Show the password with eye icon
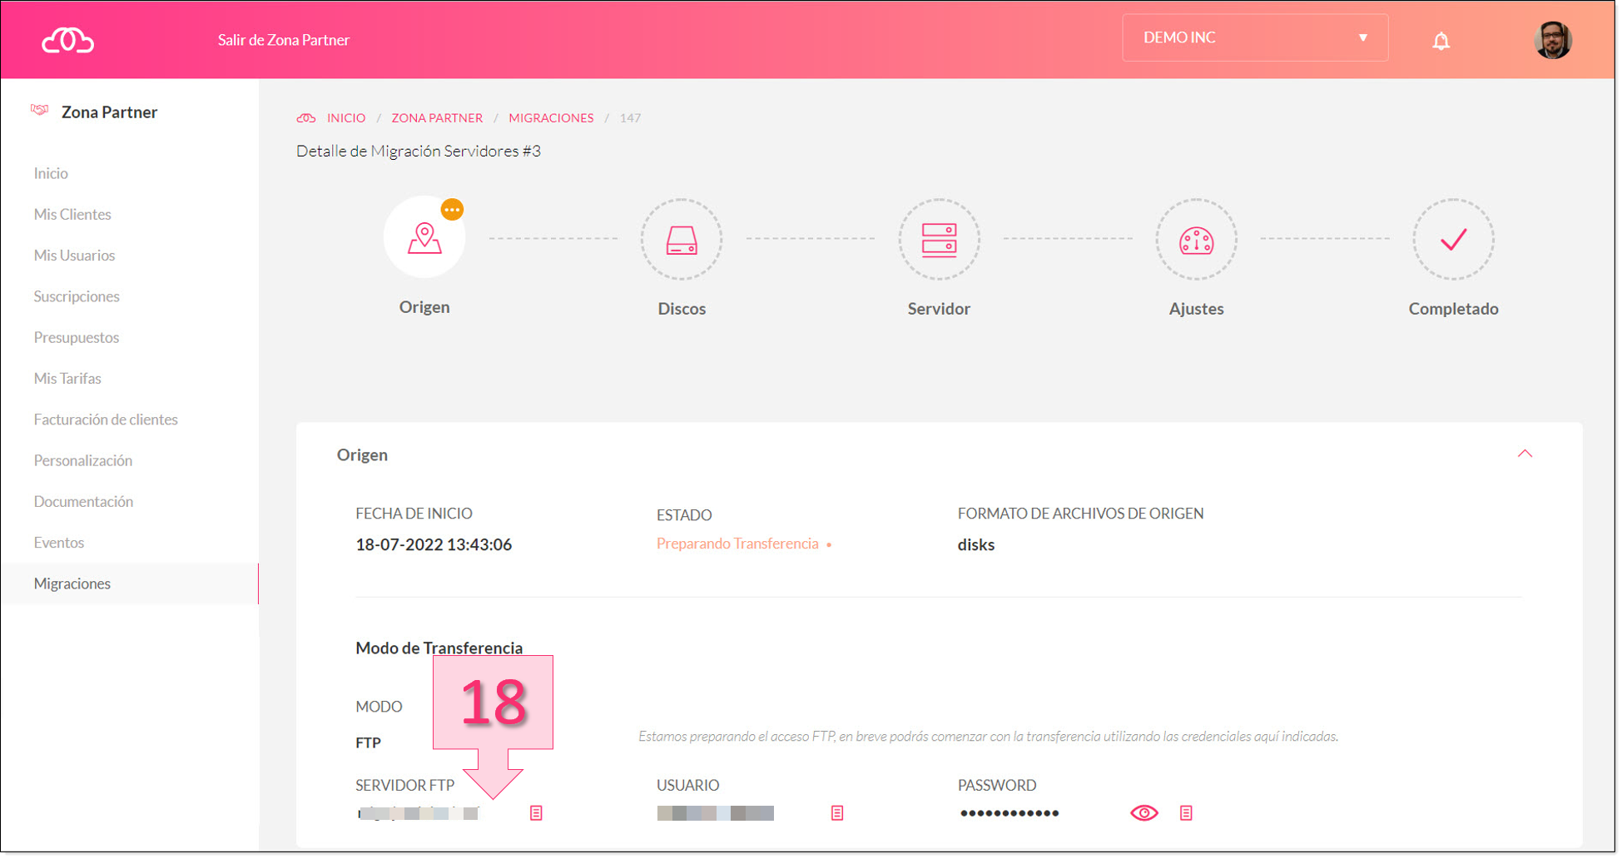Image resolution: width=1622 pixels, height=859 pixels. click(1143, 812)
